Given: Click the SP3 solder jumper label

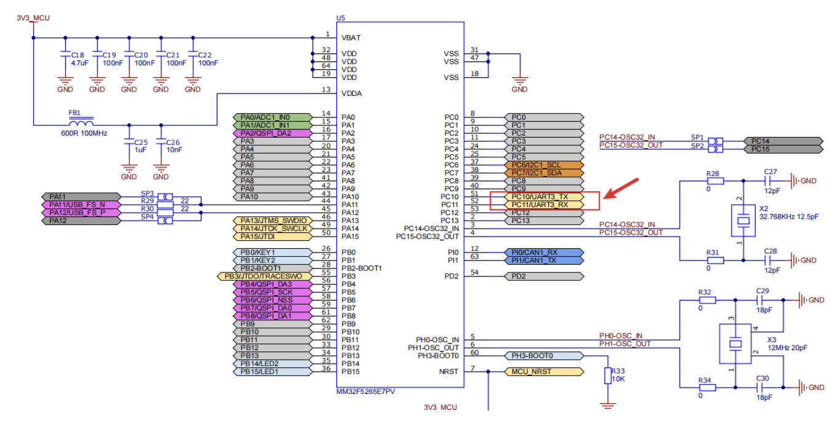Looking at the screenshot, I should click(x=147, y=194).
